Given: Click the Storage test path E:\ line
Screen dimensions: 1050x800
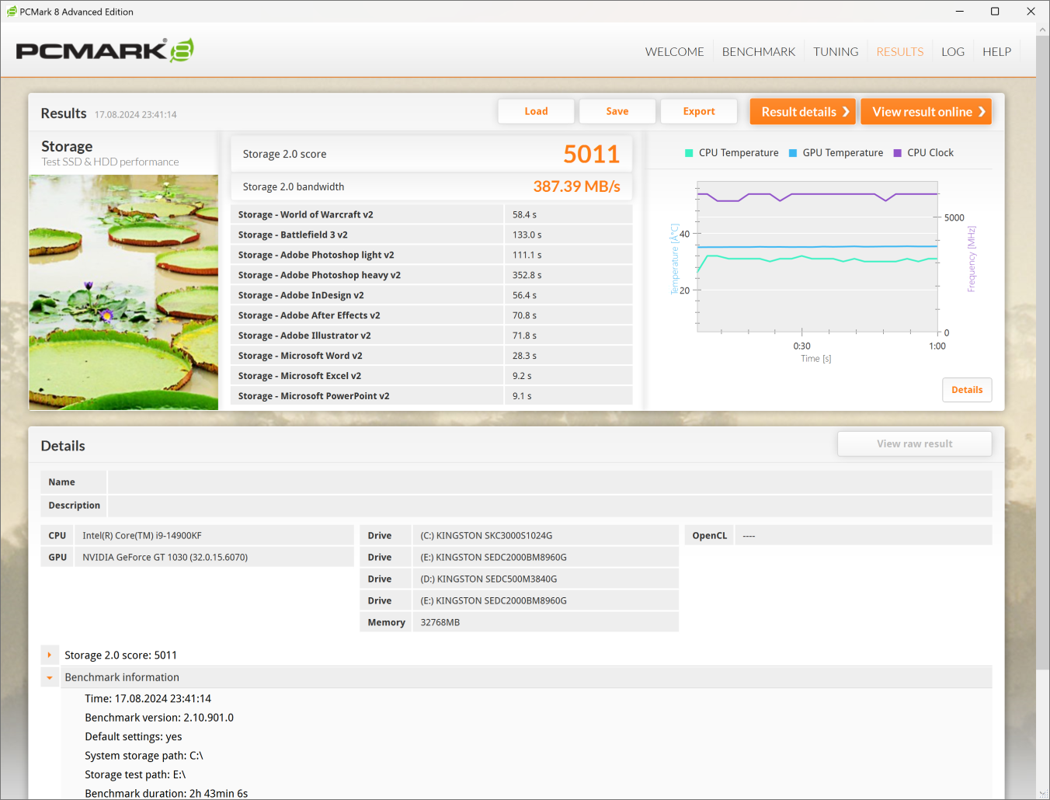Looking at the screenshot, I should 135,774.
